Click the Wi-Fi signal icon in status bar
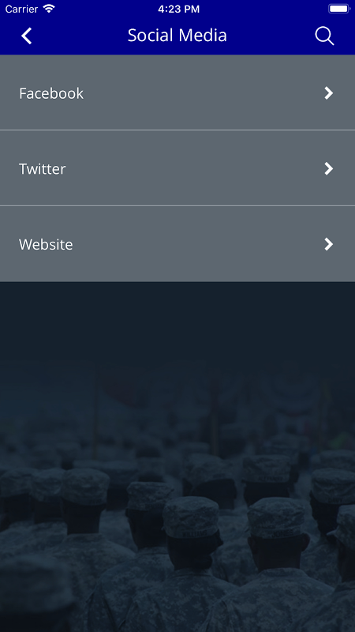 [49, 9]
